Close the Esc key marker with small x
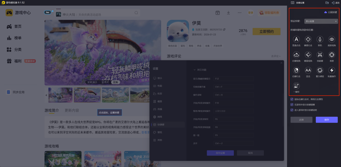This screenshot has width=341, height=167. coord(52,11)
